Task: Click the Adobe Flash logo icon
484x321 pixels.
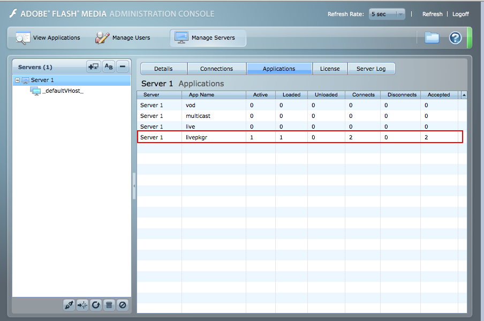Action: point(13,13)
